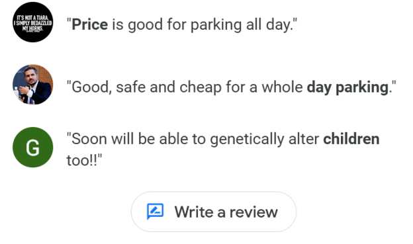
Task: Open the 'Soon will be able' review
Action: 223,149
